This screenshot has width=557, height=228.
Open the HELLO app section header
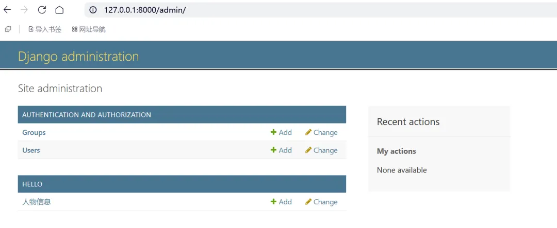(x=32, y=184)
